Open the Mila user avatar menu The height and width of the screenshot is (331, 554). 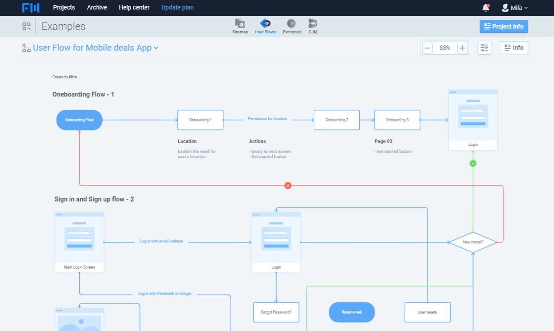click(515, 8)
